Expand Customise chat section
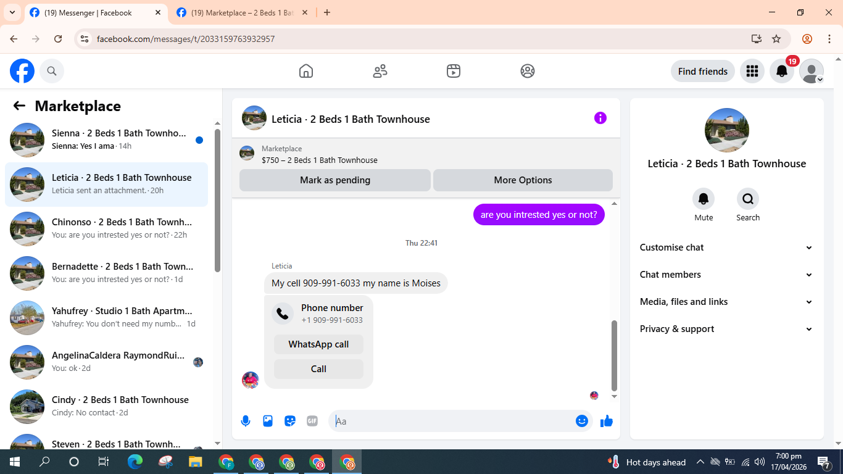The width and height of the screenshot is (843, 474). (x=726, y=247)
